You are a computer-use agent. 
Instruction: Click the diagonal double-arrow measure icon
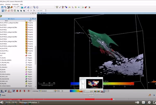tap(60, 7)
